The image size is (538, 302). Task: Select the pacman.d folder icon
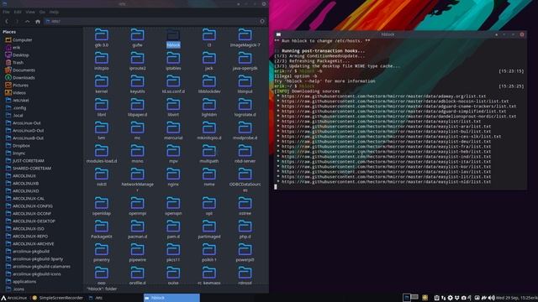pos(137,227)
